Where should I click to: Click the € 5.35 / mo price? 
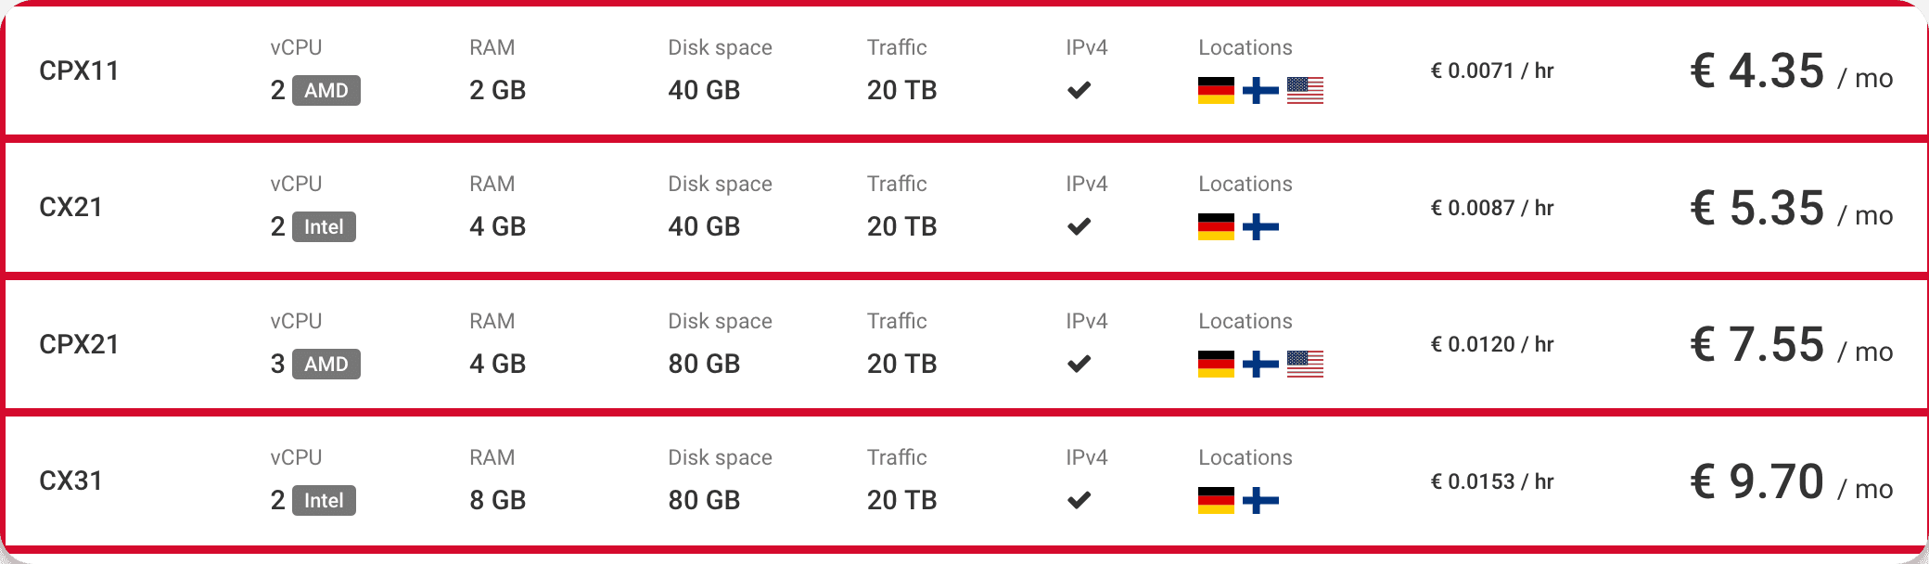pos(1791,208)
